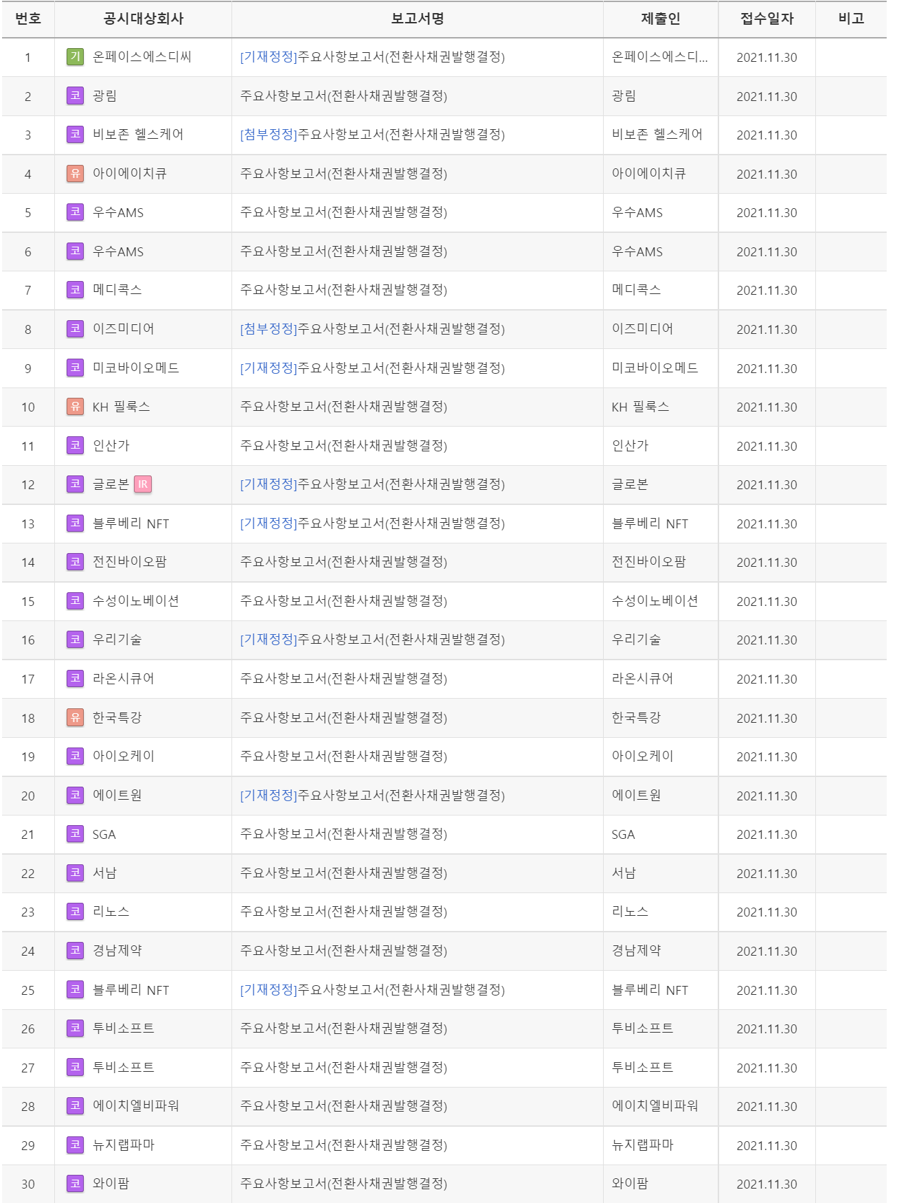Open the 글로본 기재정정 report link
The width and height of the screenshot is (897, 1203).
(x=372, y=484)
